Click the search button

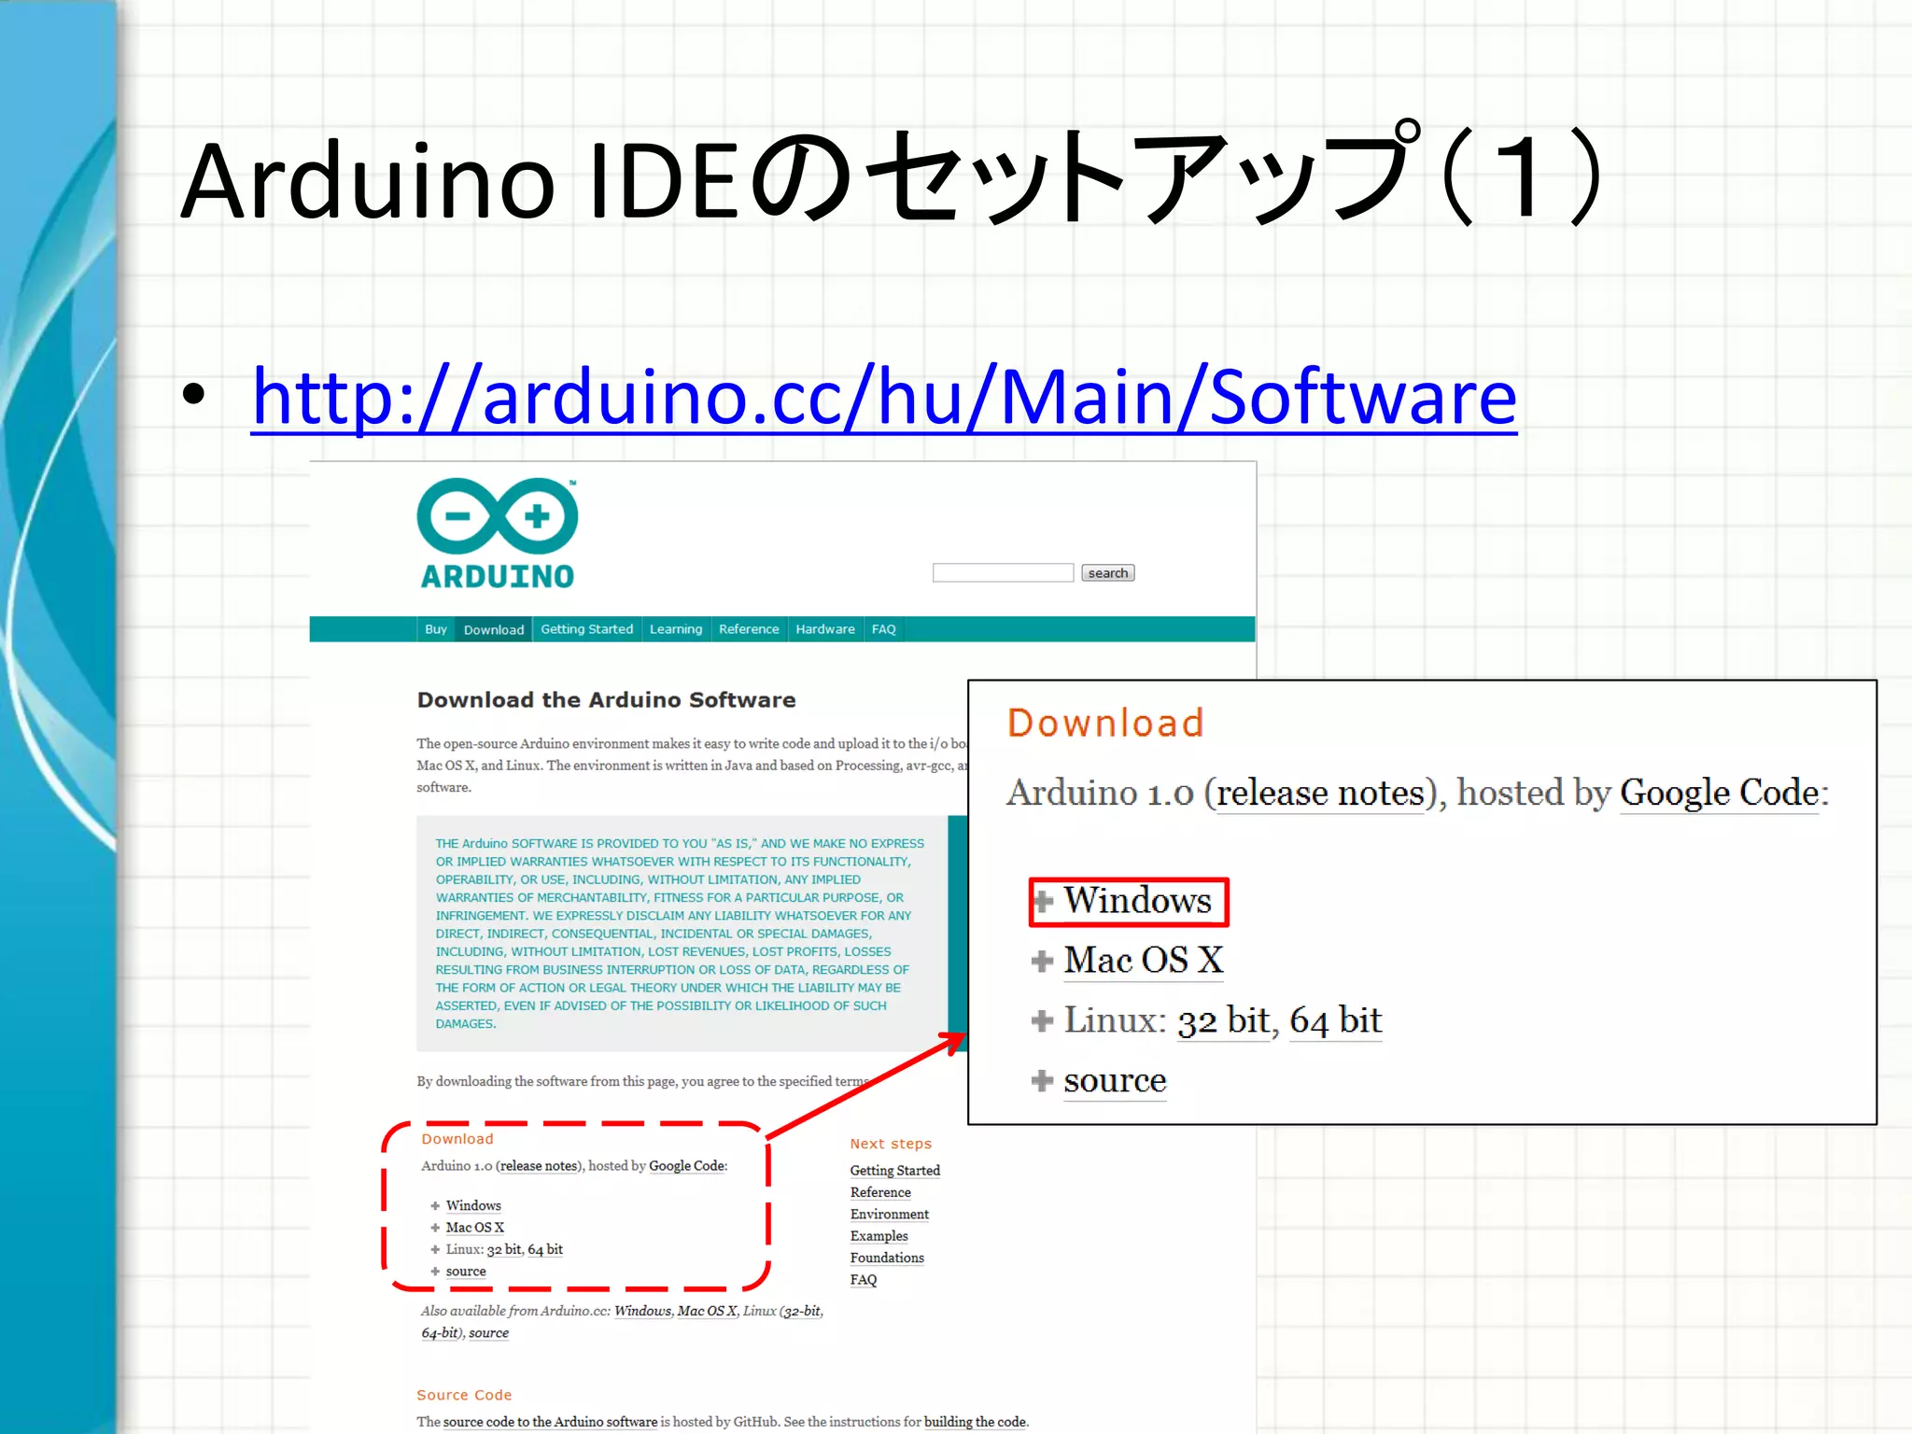pos(1108,572)
